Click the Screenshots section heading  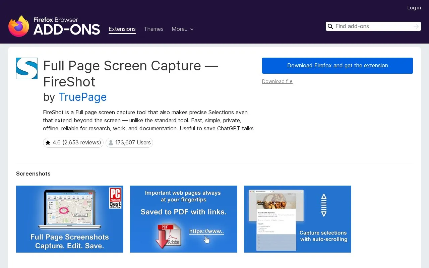point(33,174)
